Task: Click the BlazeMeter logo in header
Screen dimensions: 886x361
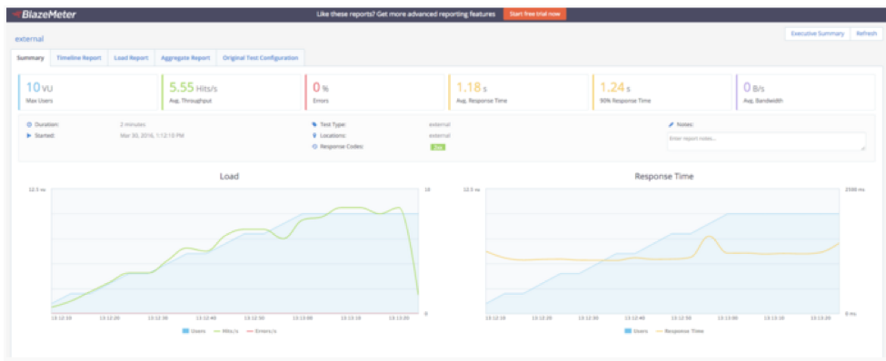Action: pos(44,15)
